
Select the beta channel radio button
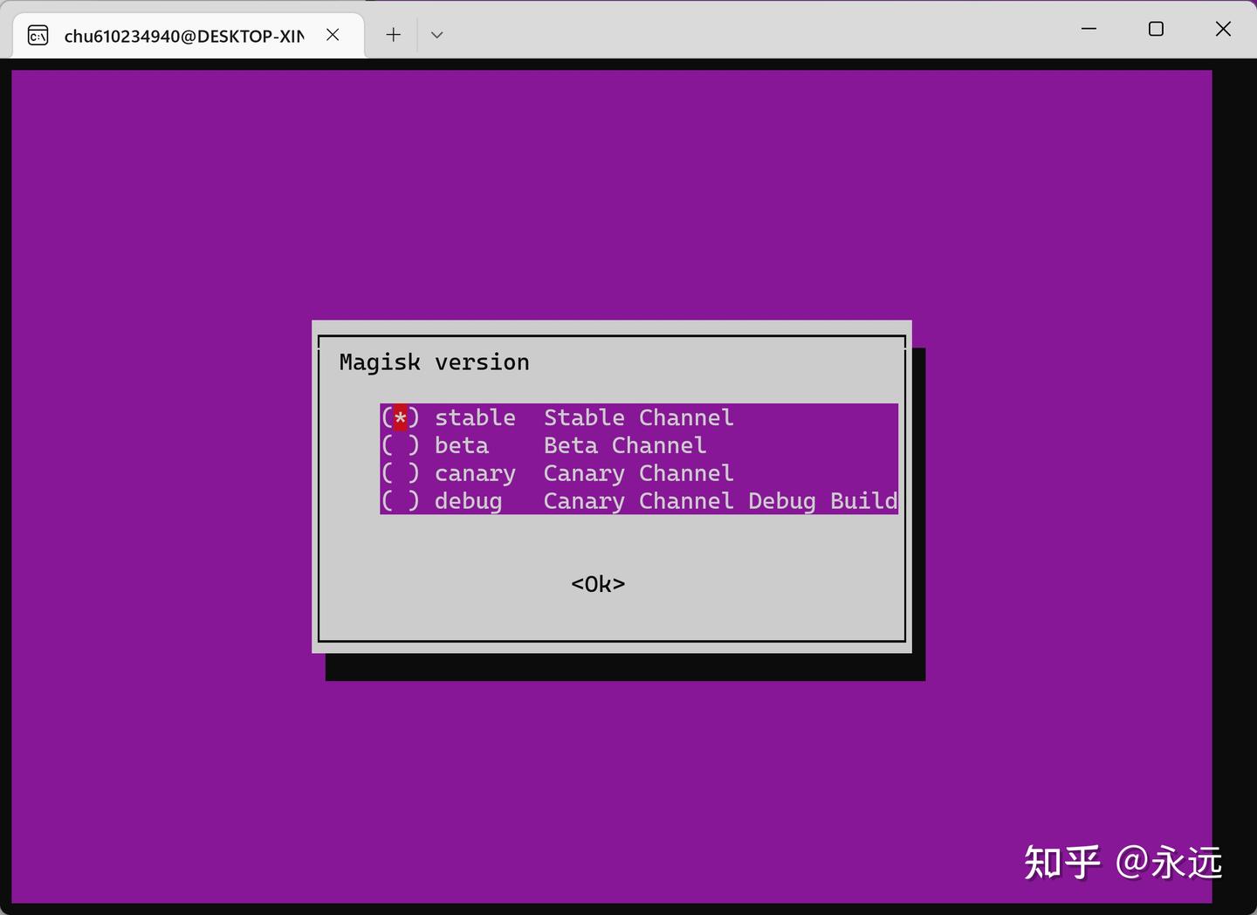401,445
